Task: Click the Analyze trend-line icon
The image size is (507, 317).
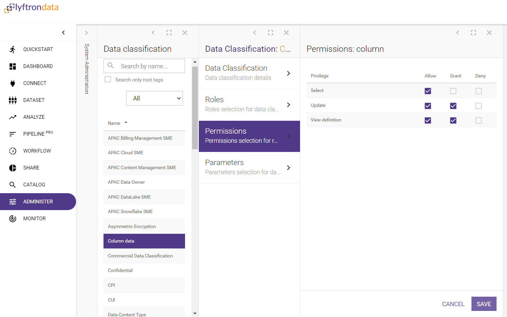Action: tap(13, 117)
